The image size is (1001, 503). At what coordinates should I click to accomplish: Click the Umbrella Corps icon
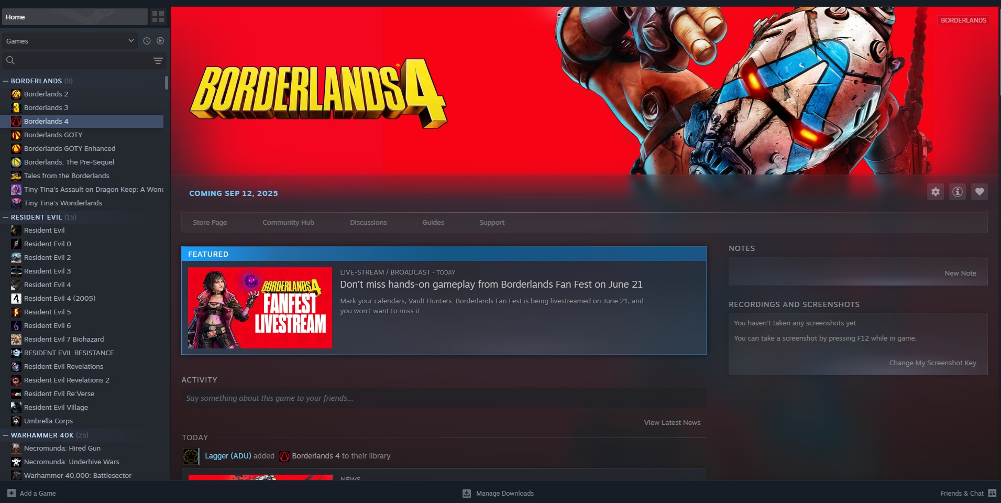click(x=16, y=421)
